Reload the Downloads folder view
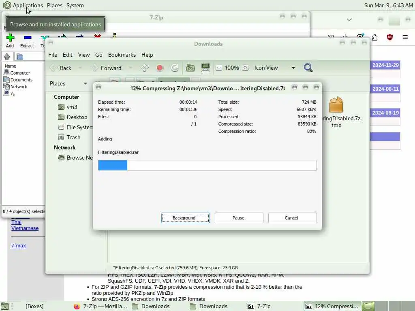Viewport: 415px width, 311px height. (x=174, y=68)
